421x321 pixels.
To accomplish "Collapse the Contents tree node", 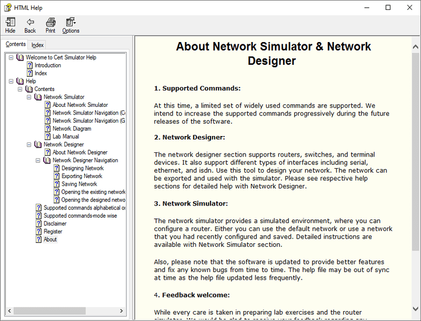I will [x=20, y=89].
